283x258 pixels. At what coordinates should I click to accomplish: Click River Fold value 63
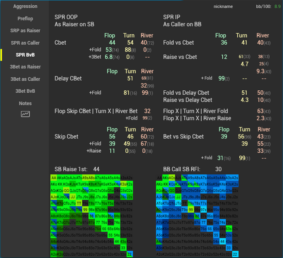pyautogui.click(x=260, y=111)
